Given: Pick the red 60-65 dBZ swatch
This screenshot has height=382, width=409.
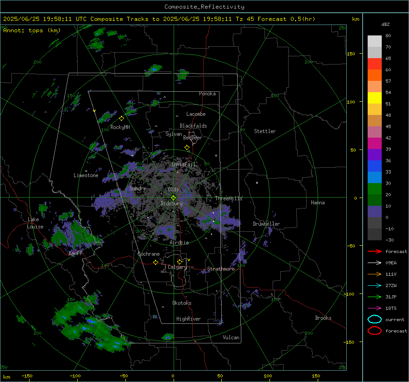Looking at the screenshot, I should 374,64.
